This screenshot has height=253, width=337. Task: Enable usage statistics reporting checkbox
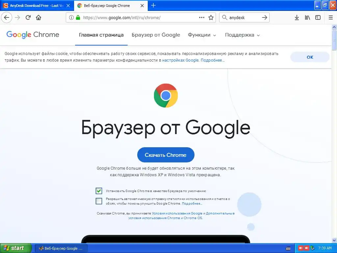pyautogui.click(x=99, y=201)
